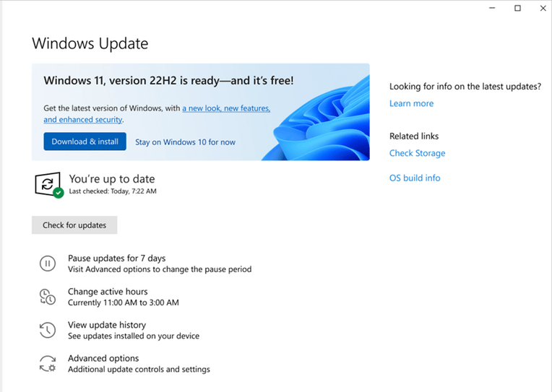The height and width of the screenshot is (392, 552).
Task: Minimize the Windows Update window
Action: tap(491, 8)
